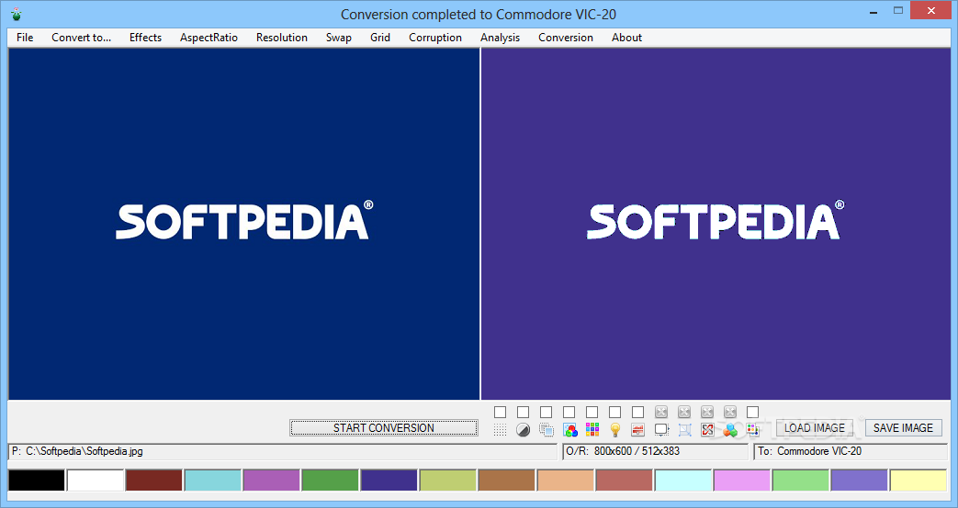
Task: Select the cyan palette swatch
Action: click(x=212, y=480)
